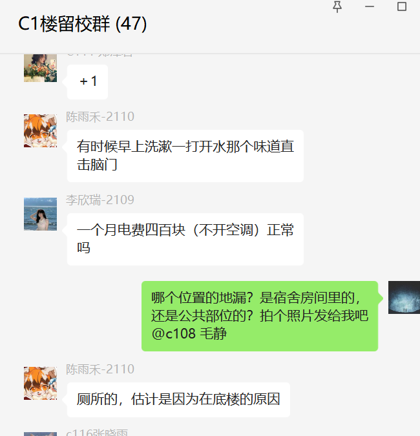The width and height of the screenshot is (420, 436).
Task: Maximize the chat window
Action: point(402,6)
